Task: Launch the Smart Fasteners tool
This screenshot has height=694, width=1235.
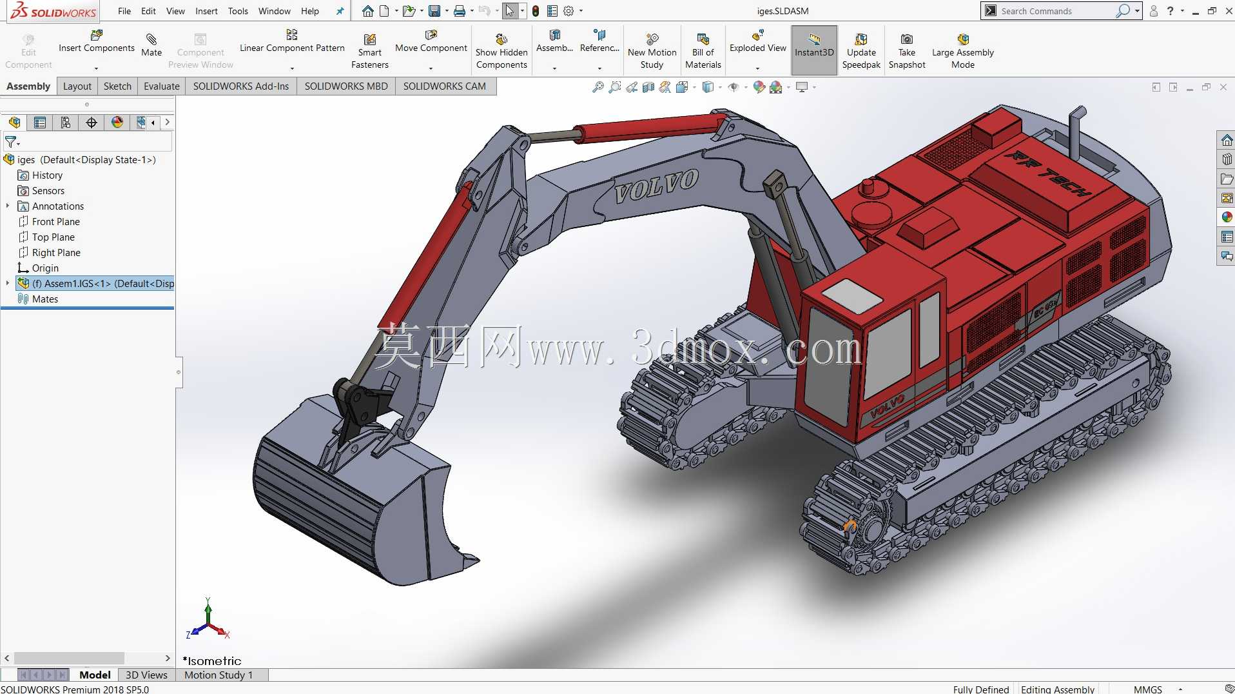Action: [x=370, y=50]
